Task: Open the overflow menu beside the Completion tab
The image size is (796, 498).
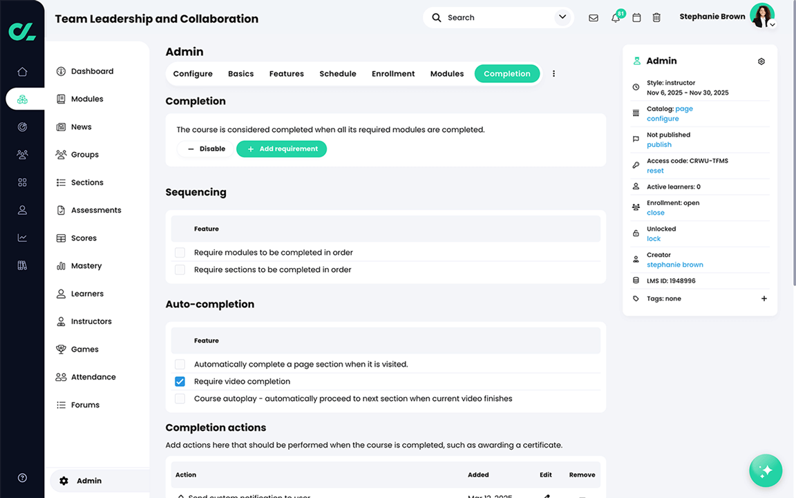Action: 553,73
